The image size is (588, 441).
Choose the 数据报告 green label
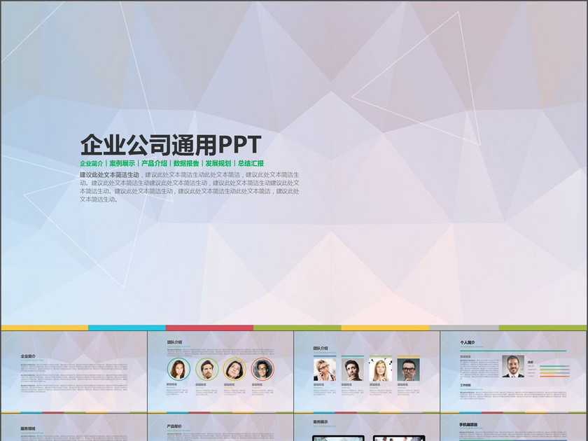point(186,163)
